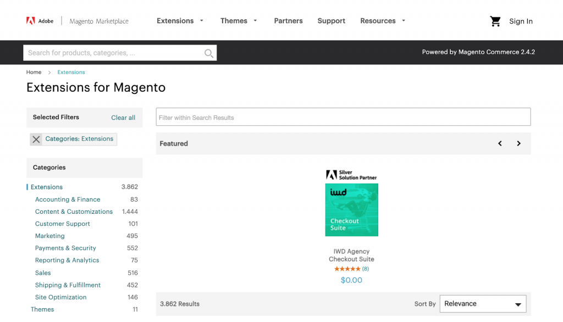The image size is (563, 322).
Task: Click the Filter within Search Results field
Action: [343, 116]
